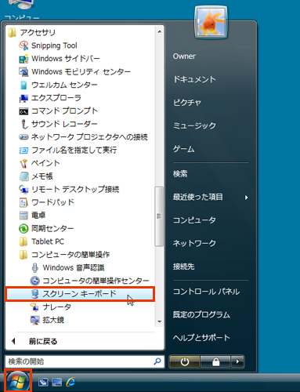Open ナレータ icon

coord(34,307)
